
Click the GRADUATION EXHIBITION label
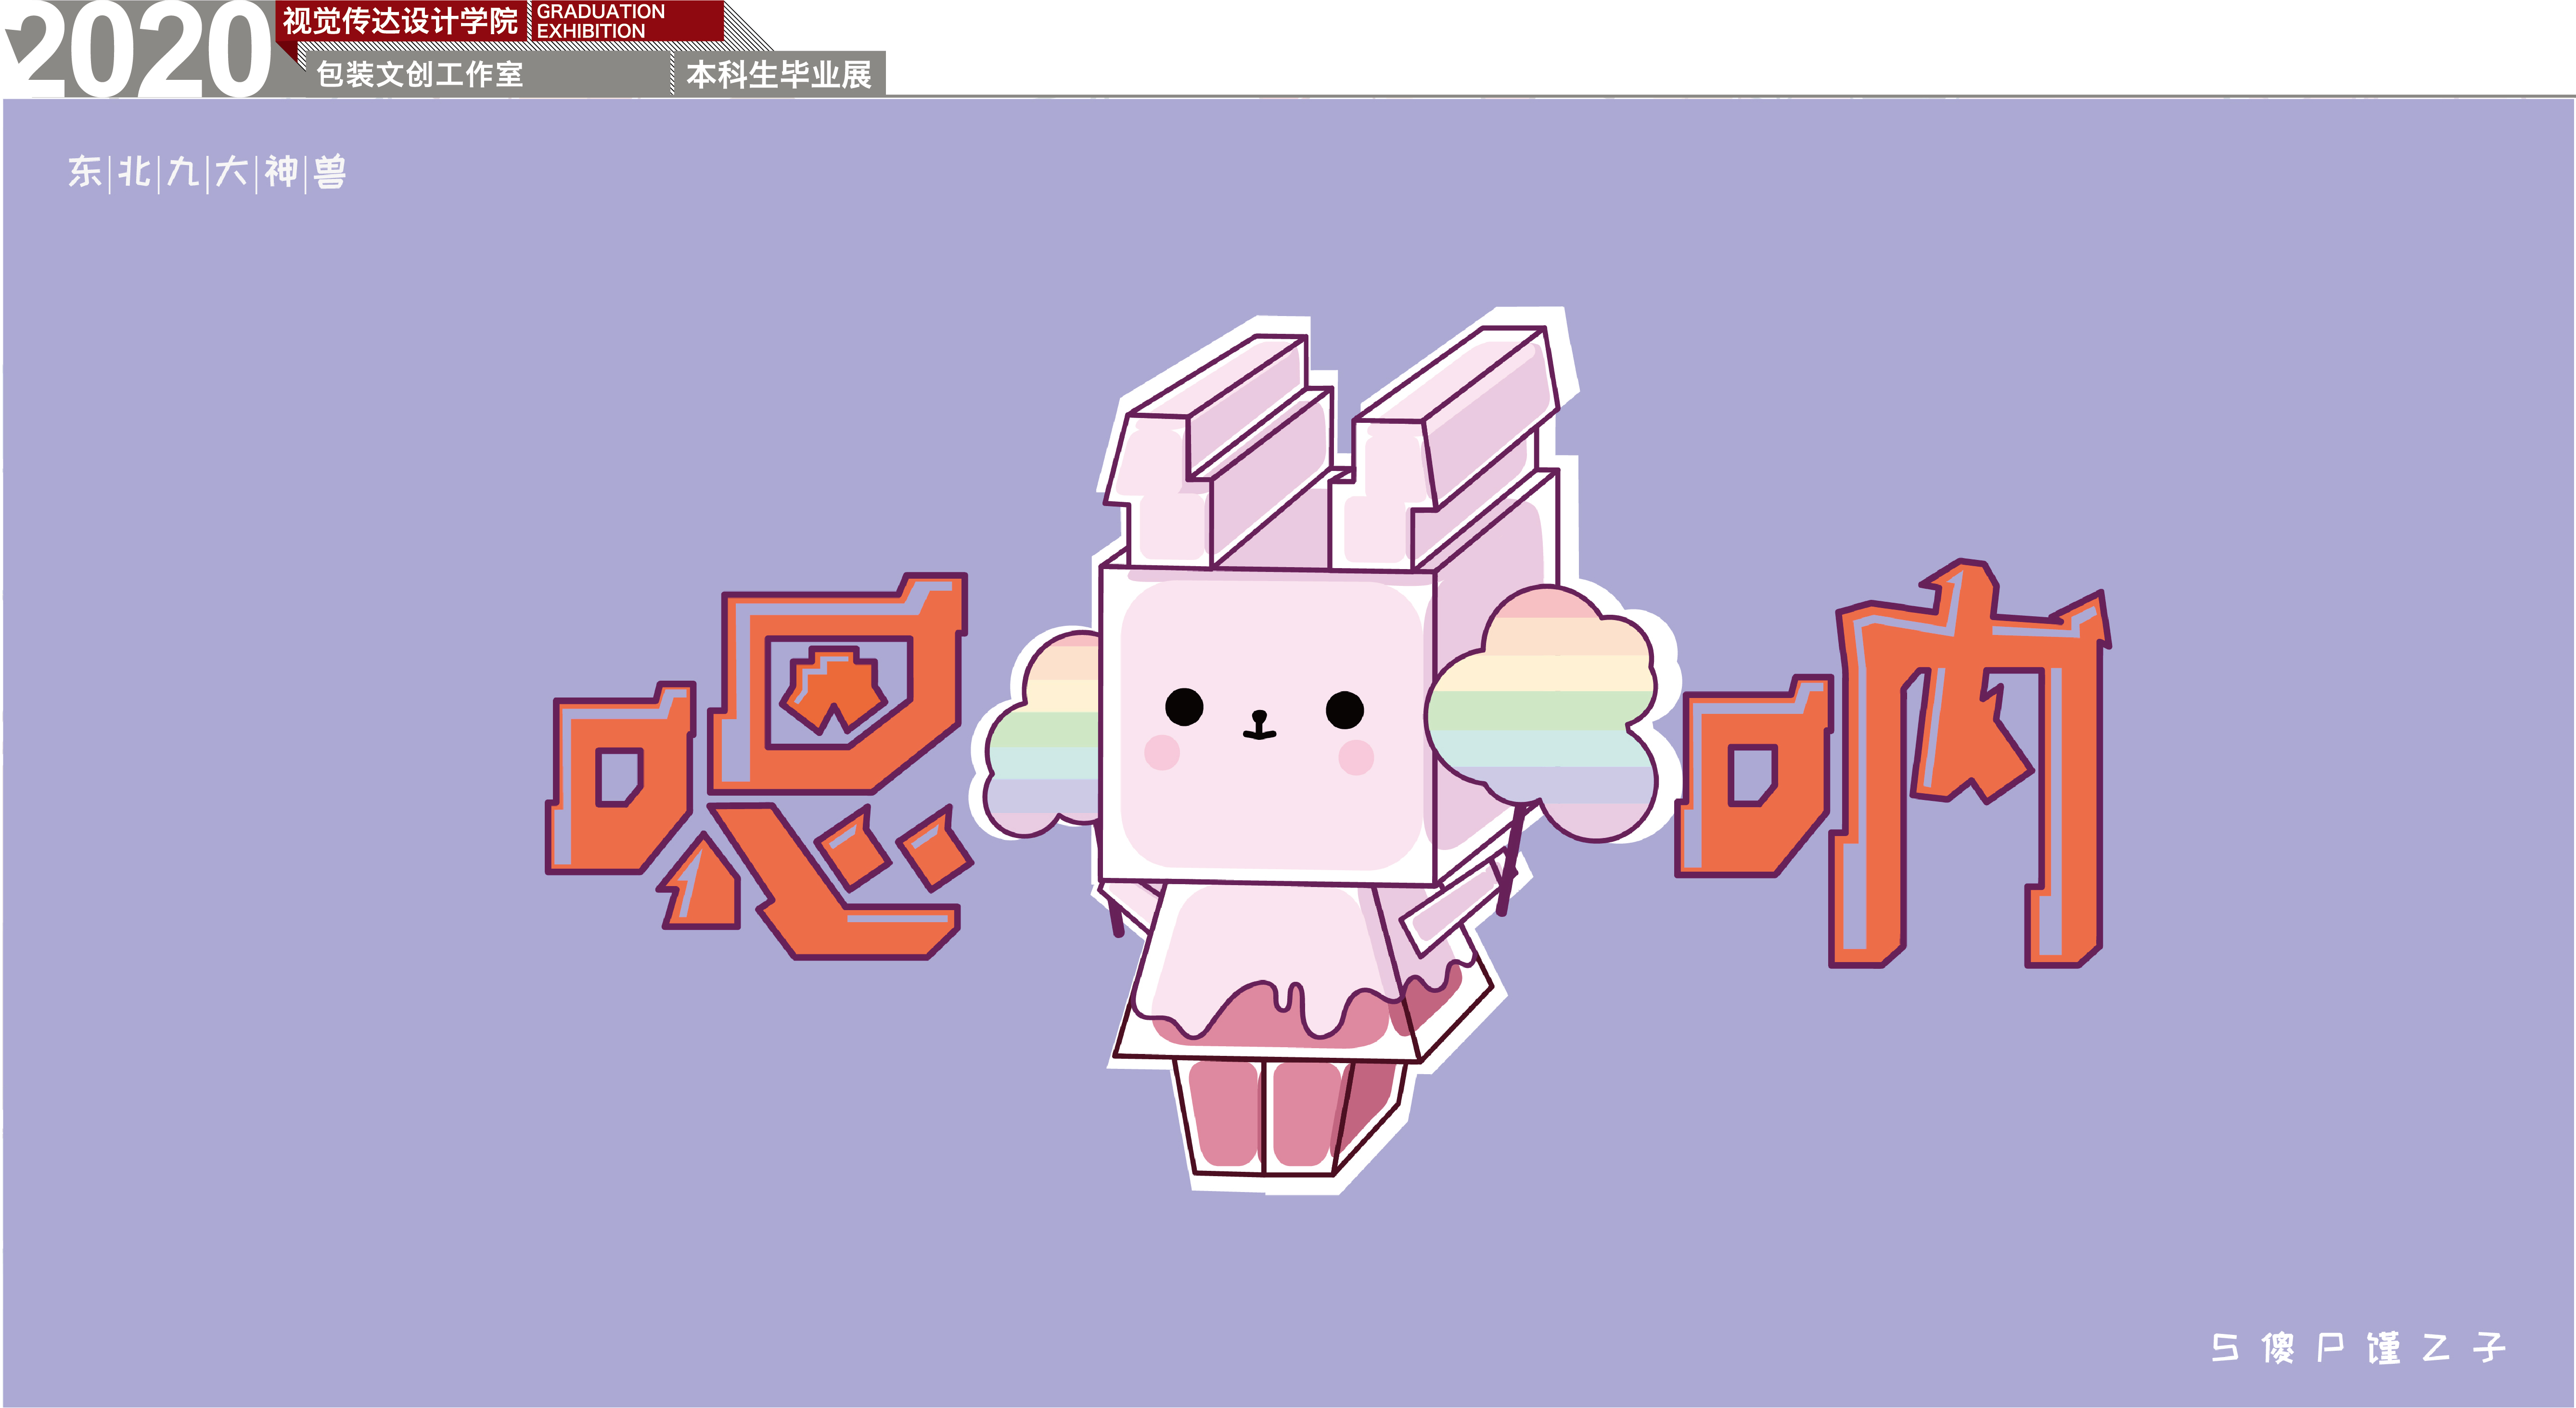tap(600, 21)
